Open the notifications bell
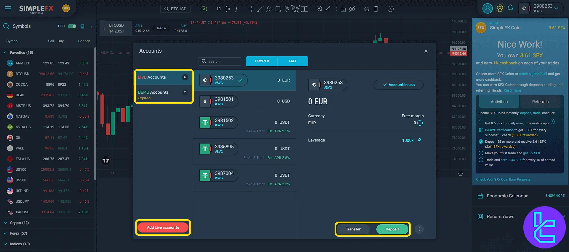The height and width of the screenshot is (252, 569). click(x=510, y=8)
